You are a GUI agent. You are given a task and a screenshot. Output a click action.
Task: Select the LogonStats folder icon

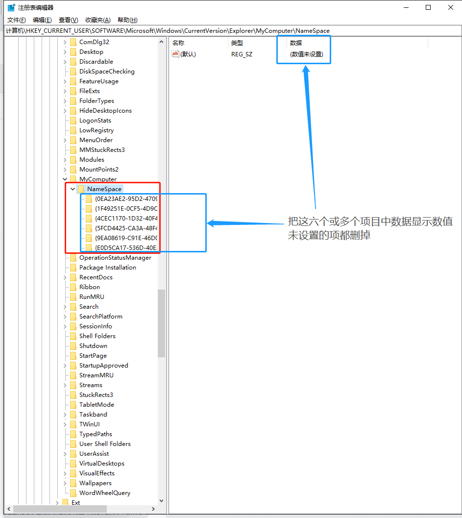coord(73,121)
